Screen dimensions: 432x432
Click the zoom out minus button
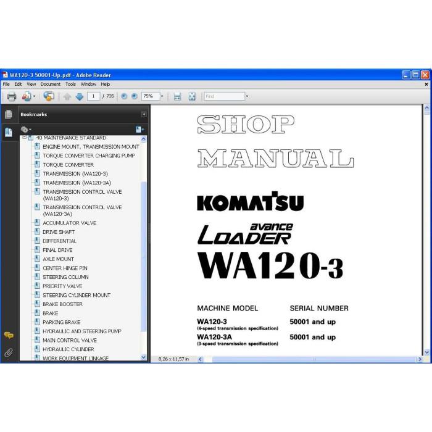coord(124,96)
